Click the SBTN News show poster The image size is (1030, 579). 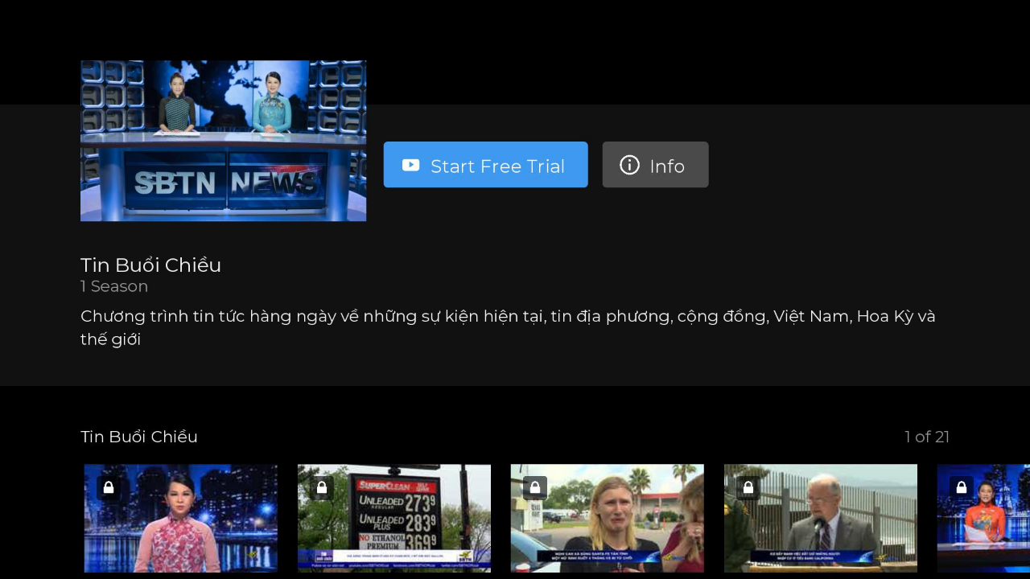pyautogui.click(x=223, y=140)
